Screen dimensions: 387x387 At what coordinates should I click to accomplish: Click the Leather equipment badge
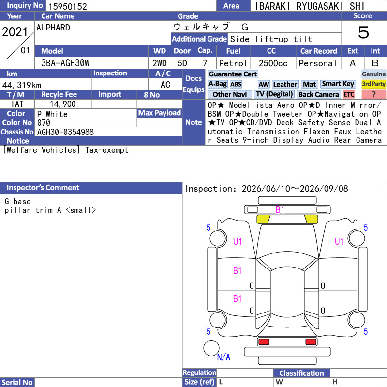tap(285, 84)
